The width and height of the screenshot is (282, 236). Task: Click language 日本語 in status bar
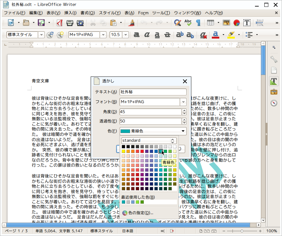[x=128, y=231]
